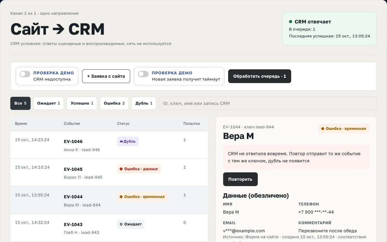Click timestamp '15 окт., 14:23:24'
Screen dimensions: 387x242
(x=32, y=140)
